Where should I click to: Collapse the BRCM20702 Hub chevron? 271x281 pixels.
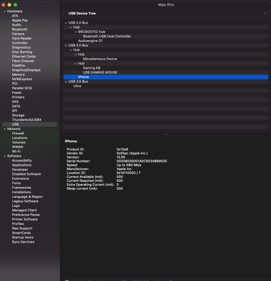coord(76,32)
